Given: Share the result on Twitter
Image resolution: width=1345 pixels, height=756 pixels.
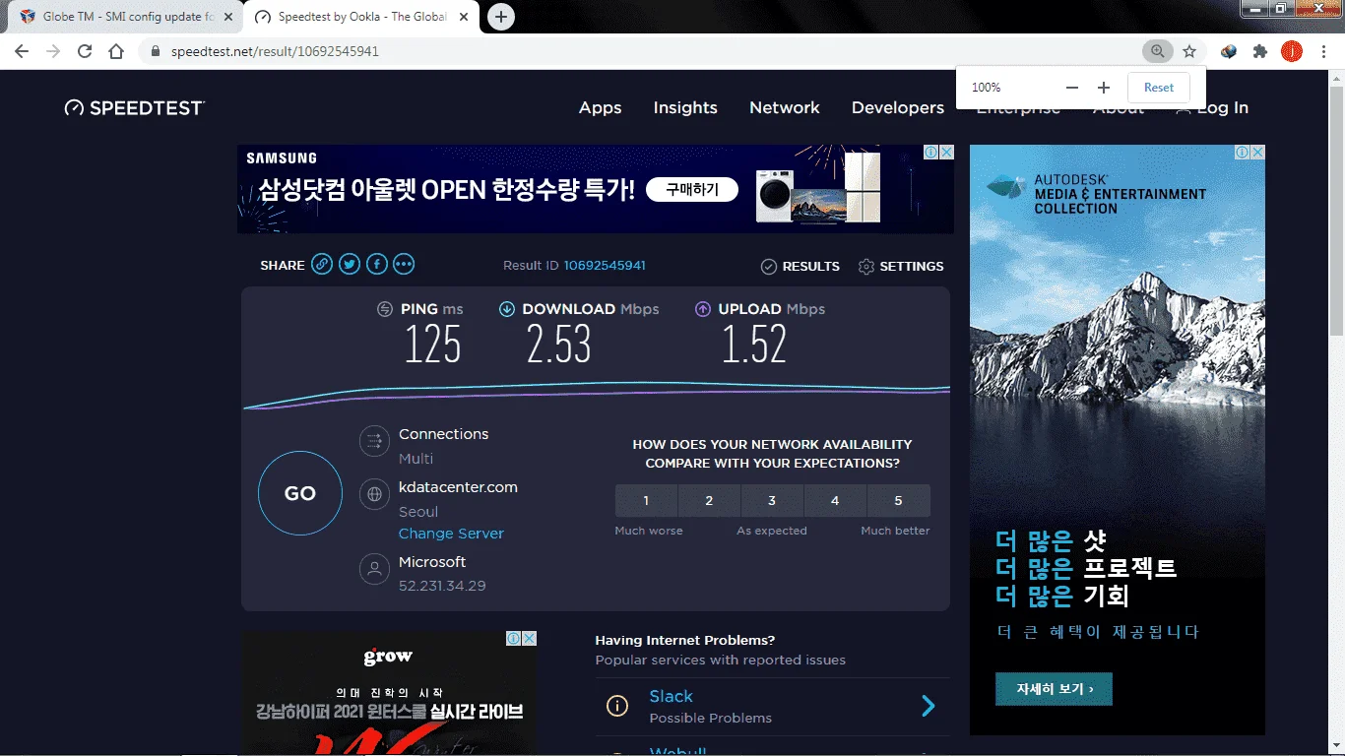Looking at the screenshot, I should pyautogui.click(x=350, y=264).
